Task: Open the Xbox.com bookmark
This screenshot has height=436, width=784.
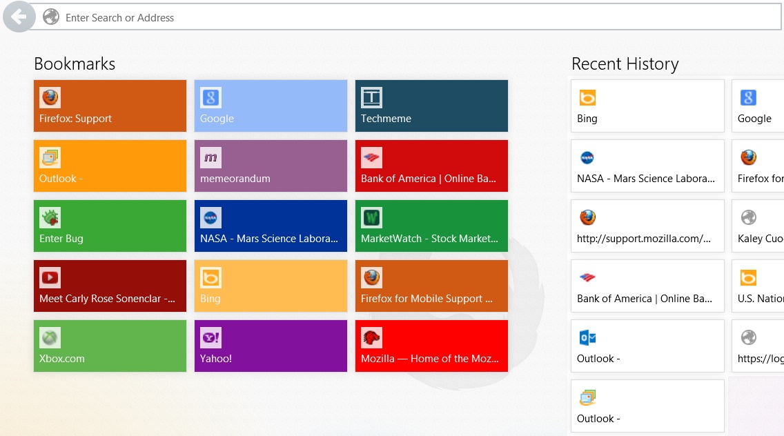Action: point(110,346)
